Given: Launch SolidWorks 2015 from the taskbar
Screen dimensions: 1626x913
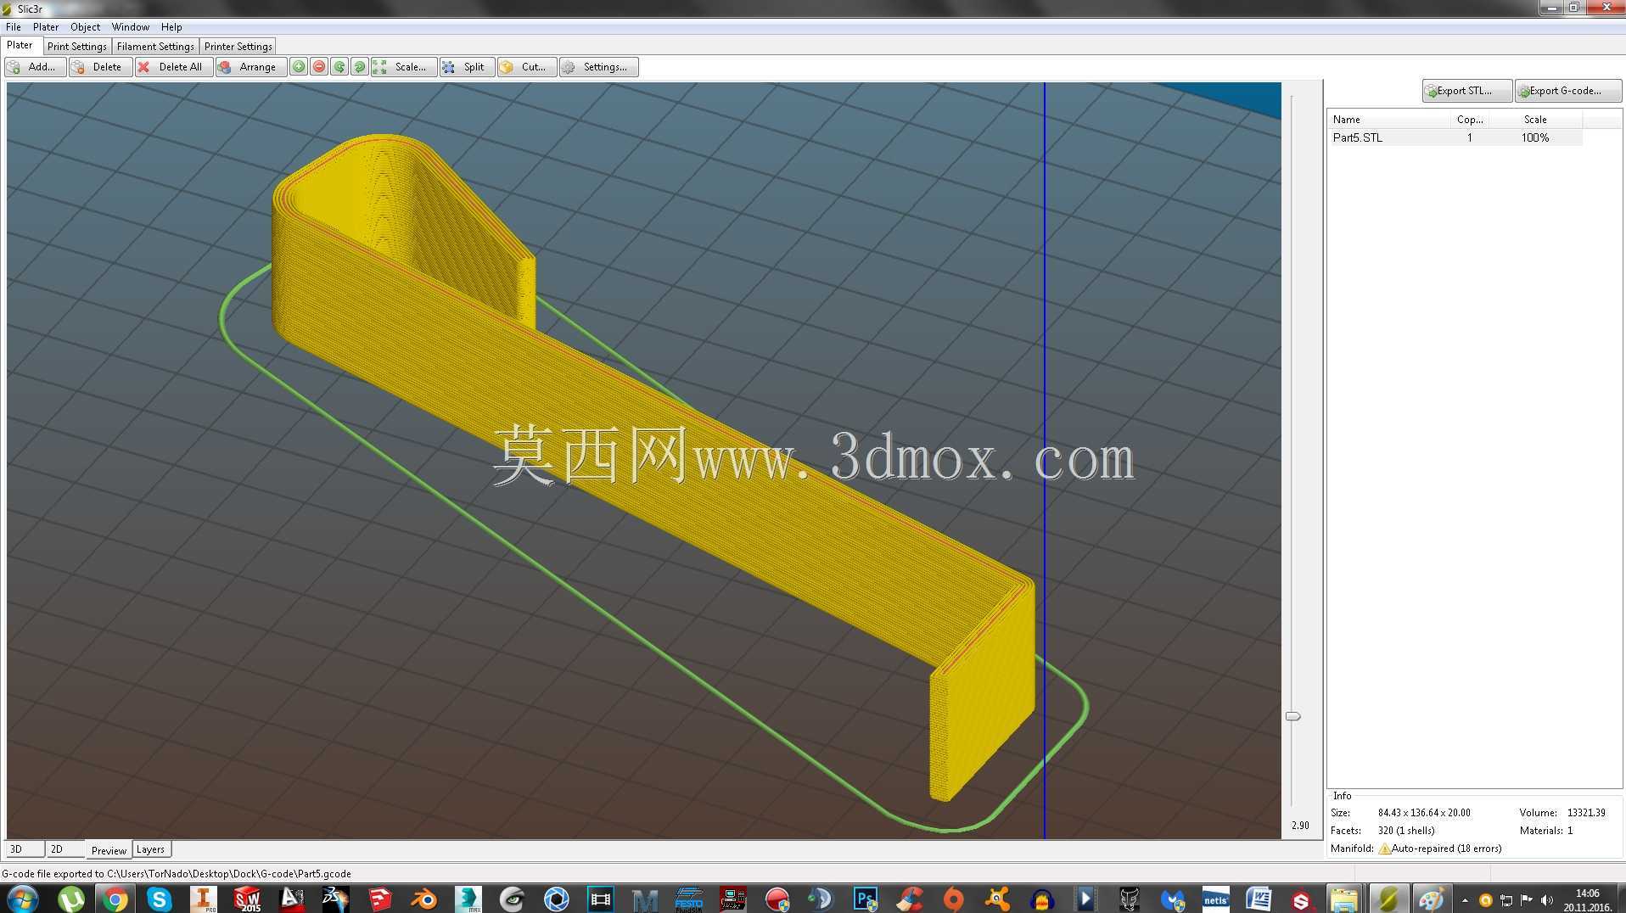Looking at the screenshot, I should point(247,899).
